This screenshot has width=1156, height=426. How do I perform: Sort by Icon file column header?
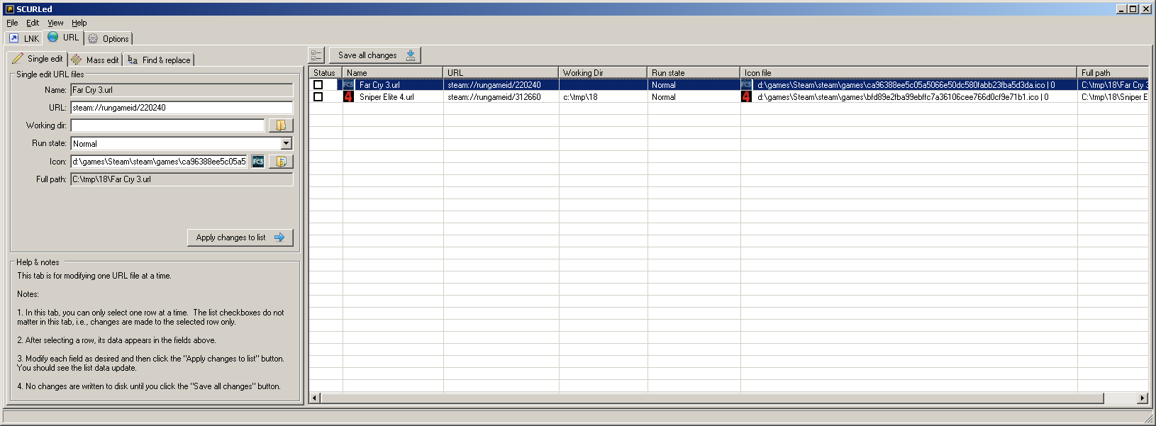pos(908,72)
